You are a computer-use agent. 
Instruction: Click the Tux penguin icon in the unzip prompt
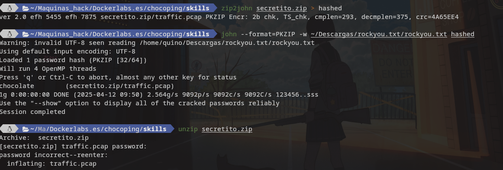point(10,129)
